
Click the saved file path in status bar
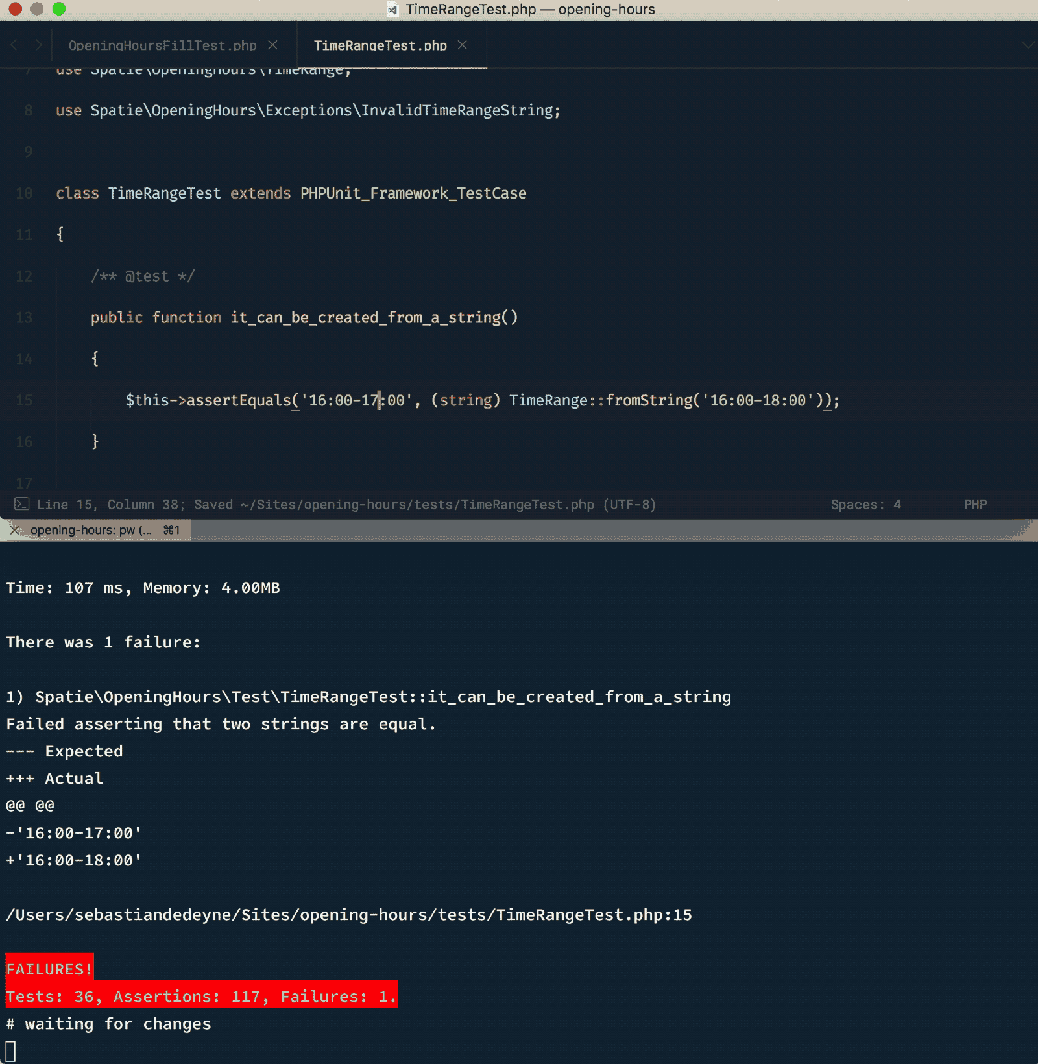point(417,505)
